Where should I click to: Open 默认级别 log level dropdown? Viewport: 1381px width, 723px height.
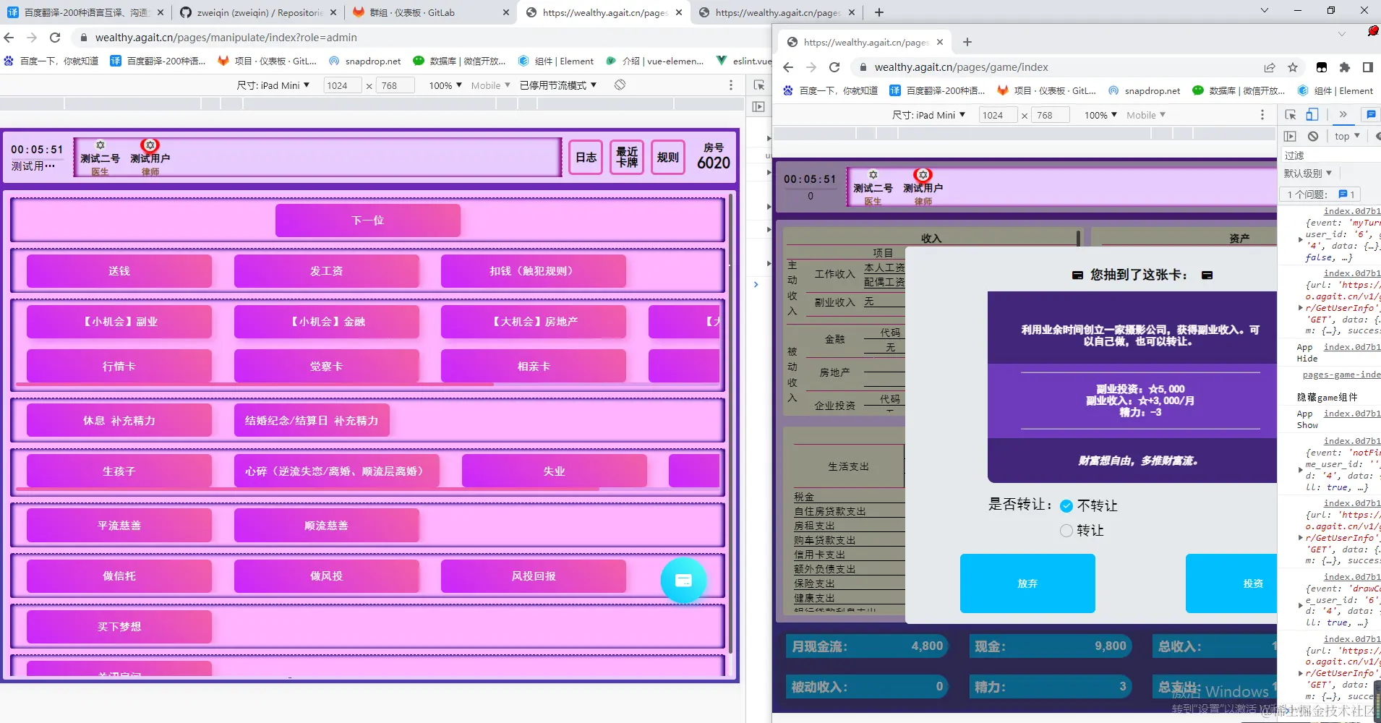click(1308, 174)
